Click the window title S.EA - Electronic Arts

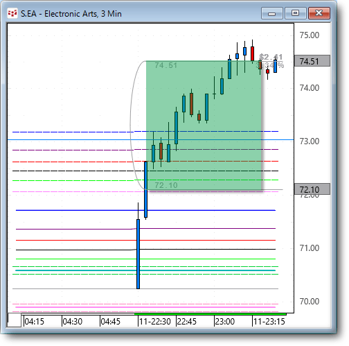point(71,14)
